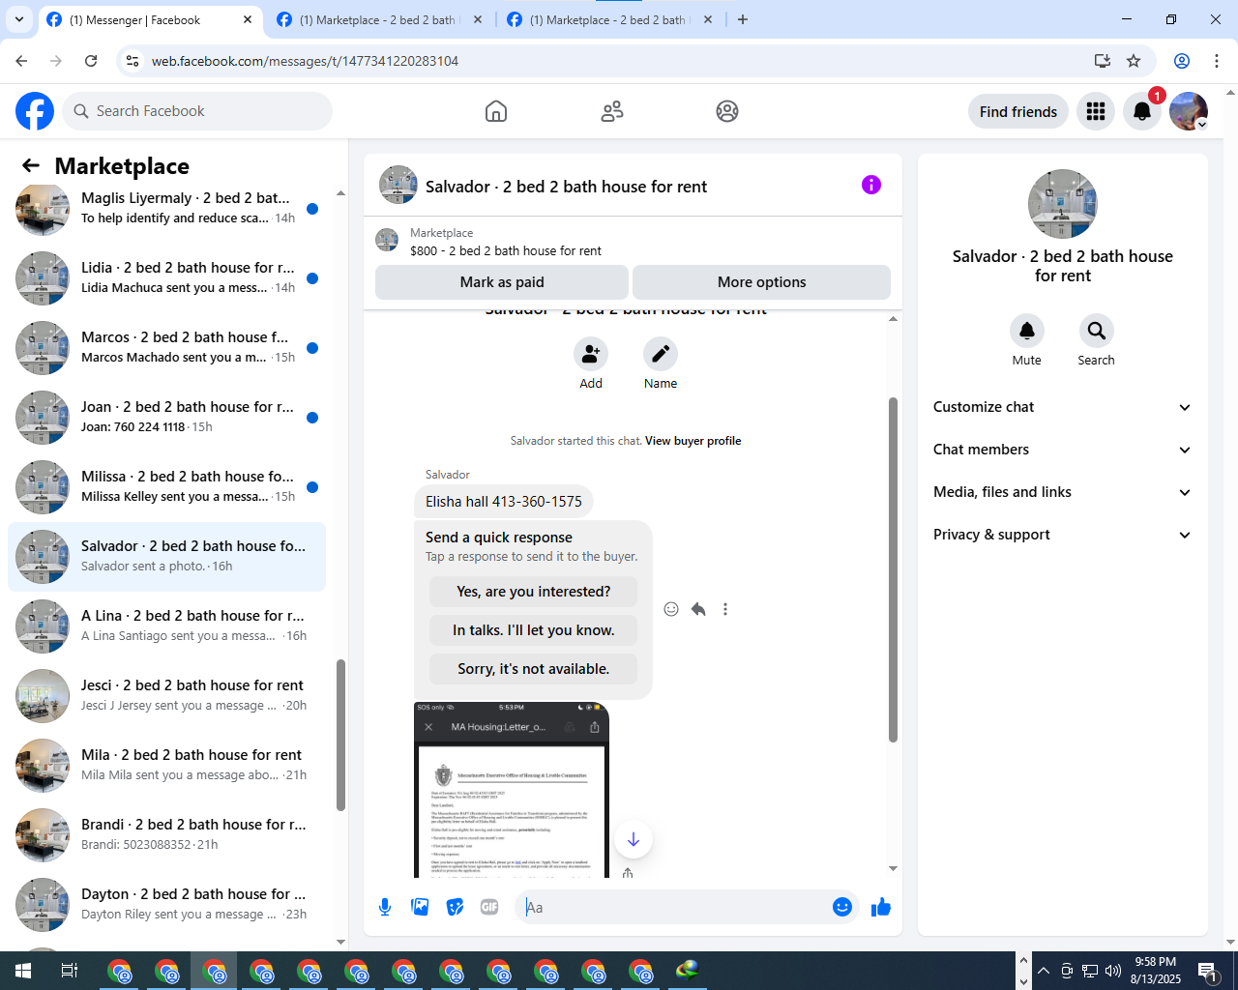Open Facebook home via house icon
The width and height of the screenshot is (1238, 990).
click(x=496, y=111)
